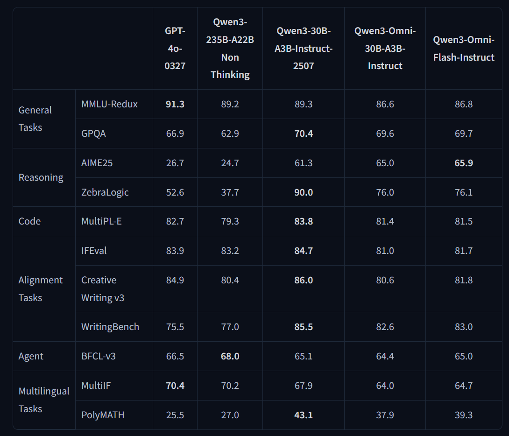The width and height of the screenshot is (509, 436).
Task: Click the 64.4 BFCL-v3 score
Action: 385,356
